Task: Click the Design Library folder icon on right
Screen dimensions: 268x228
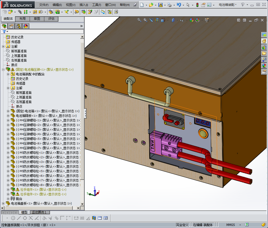Action: tap(264, 53)
